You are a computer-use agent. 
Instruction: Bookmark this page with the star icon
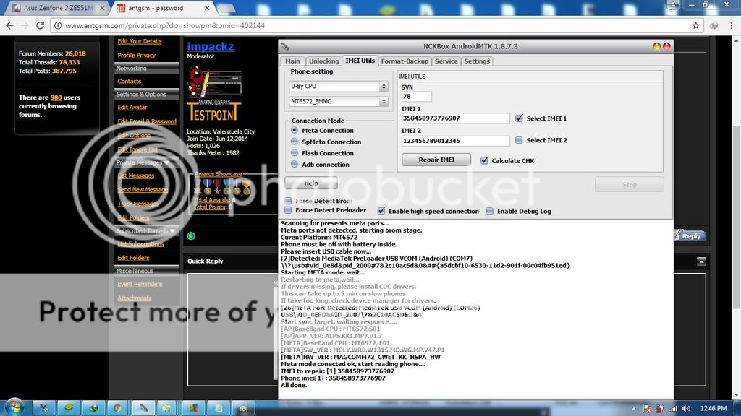tap(695, 25)
